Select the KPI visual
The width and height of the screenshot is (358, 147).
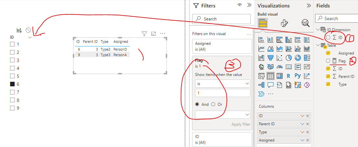click(307, 67)
